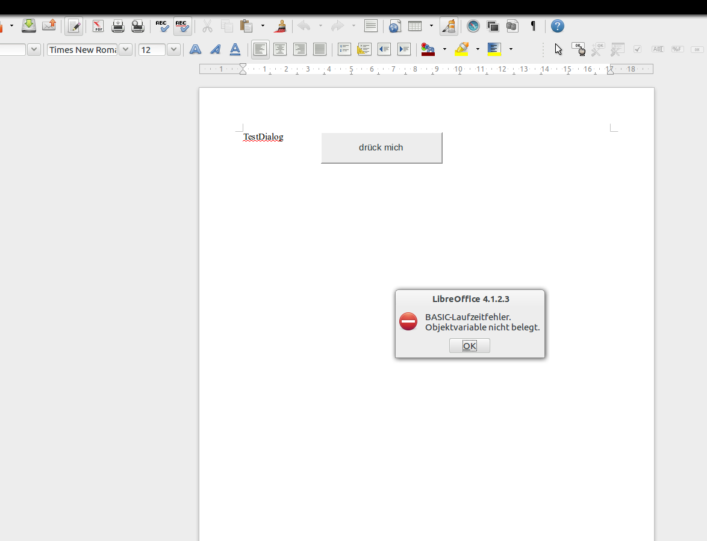Viewport: 707px width, 541px height.
Task: Expand the font name dropdown
Action: (125, 49)
